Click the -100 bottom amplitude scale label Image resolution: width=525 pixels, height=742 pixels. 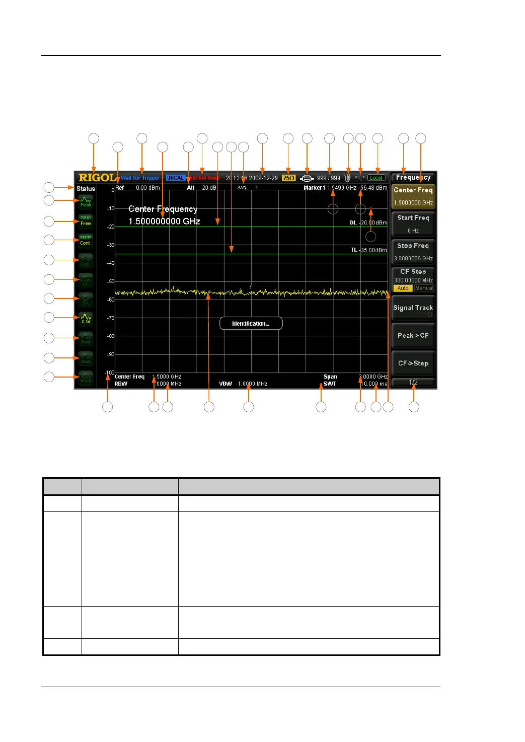(x=109, y=373)
